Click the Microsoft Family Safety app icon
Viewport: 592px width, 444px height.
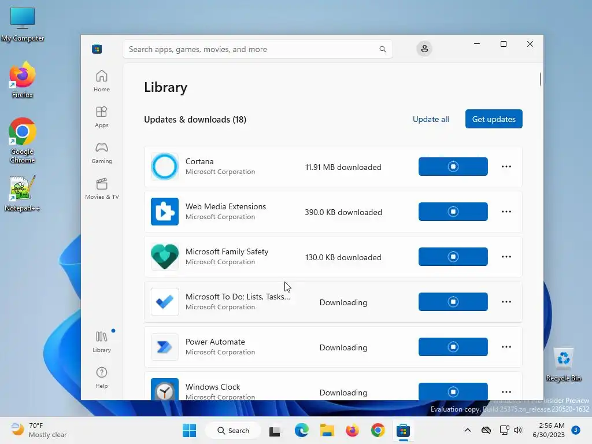coord(165,257)
